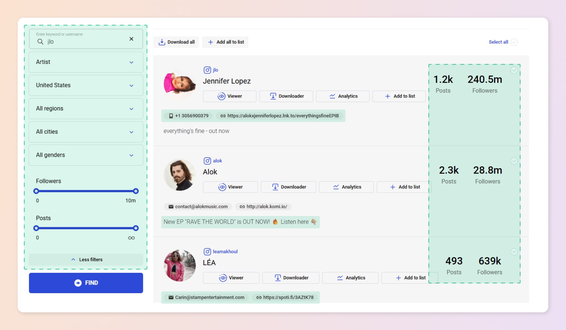The width and height of the screenshot is (566, 330).
Task: Click the 28.8m followers count
Action: 488,170
